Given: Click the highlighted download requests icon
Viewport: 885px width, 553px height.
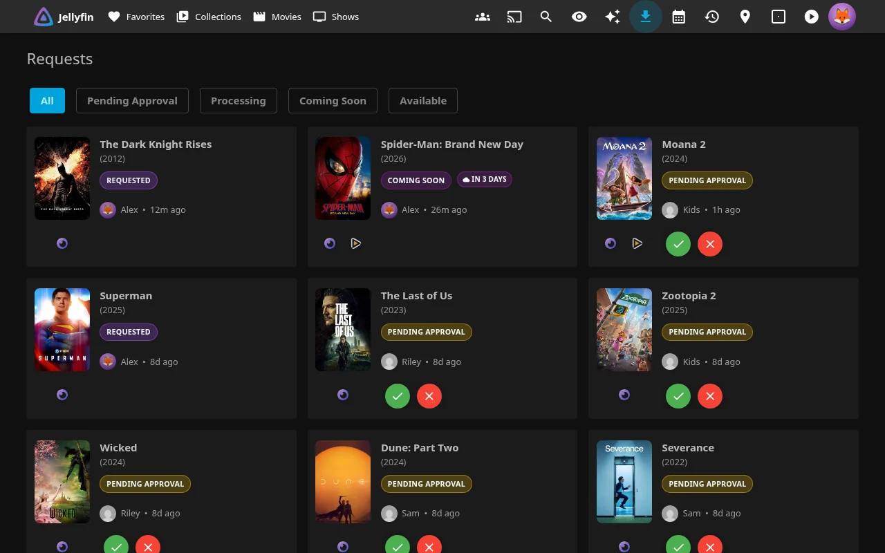Looking at the screenshot, I should pos(646,17).
